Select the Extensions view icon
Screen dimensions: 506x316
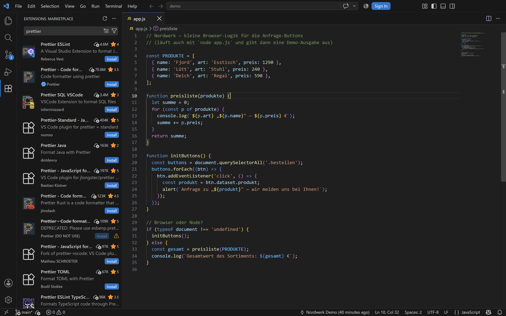click(x=8, y=88)
